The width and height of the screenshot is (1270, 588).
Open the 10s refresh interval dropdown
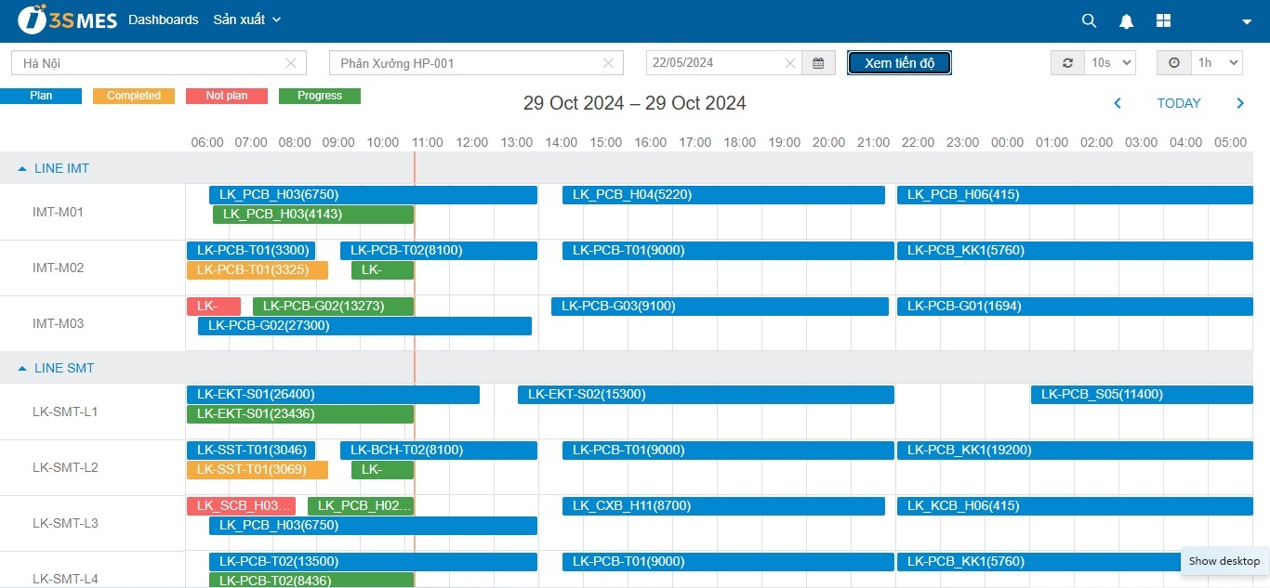[1111, 63]
